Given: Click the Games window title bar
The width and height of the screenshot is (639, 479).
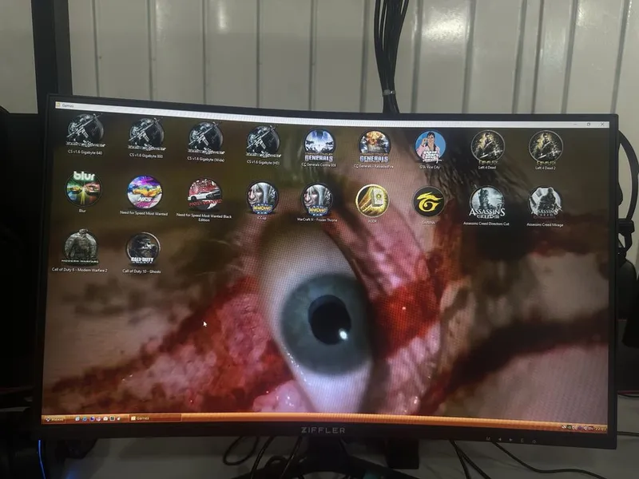Looking at the screenshot, I should 332,114.
